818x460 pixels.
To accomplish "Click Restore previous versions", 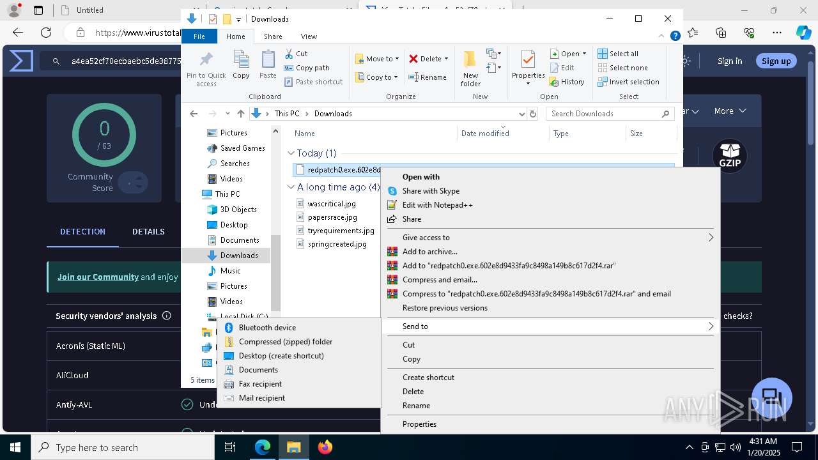I will pos(550,308).
